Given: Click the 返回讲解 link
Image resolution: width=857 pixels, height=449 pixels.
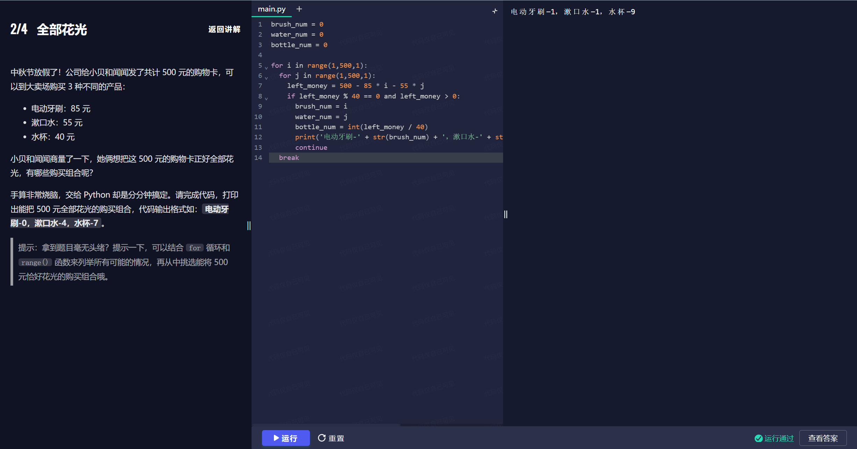Looking at the screenshot, I should click(x=224, y=29).
